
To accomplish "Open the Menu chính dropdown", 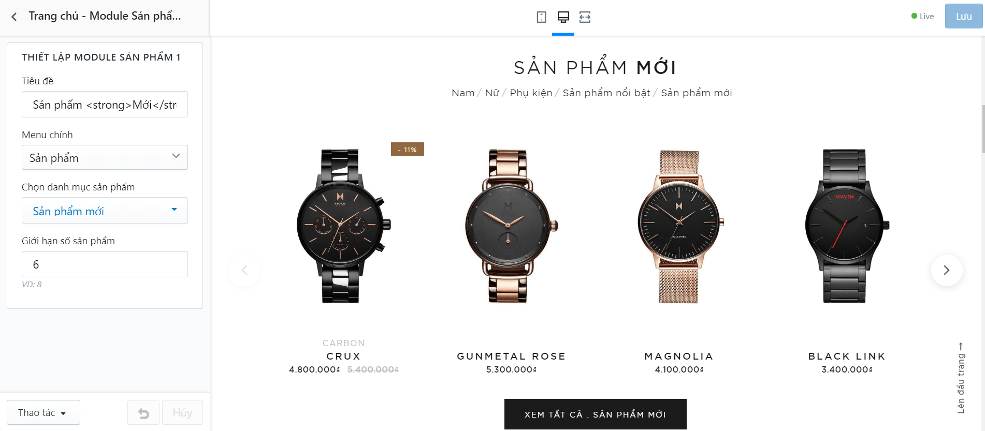I will (105, 157).
